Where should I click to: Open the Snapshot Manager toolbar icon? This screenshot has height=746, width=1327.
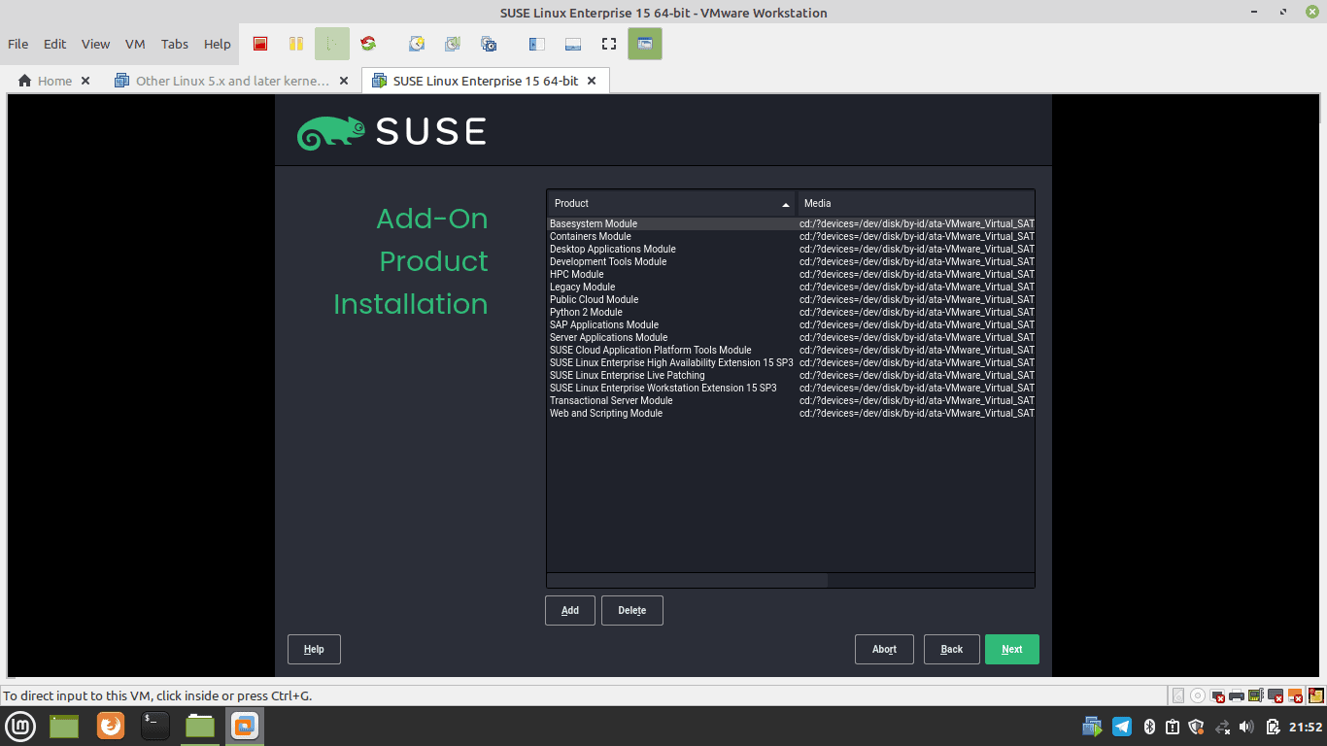pos(489,44)
